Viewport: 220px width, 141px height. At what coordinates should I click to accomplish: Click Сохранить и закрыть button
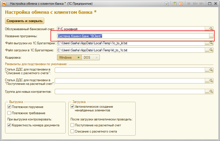(x=25, y=21)
